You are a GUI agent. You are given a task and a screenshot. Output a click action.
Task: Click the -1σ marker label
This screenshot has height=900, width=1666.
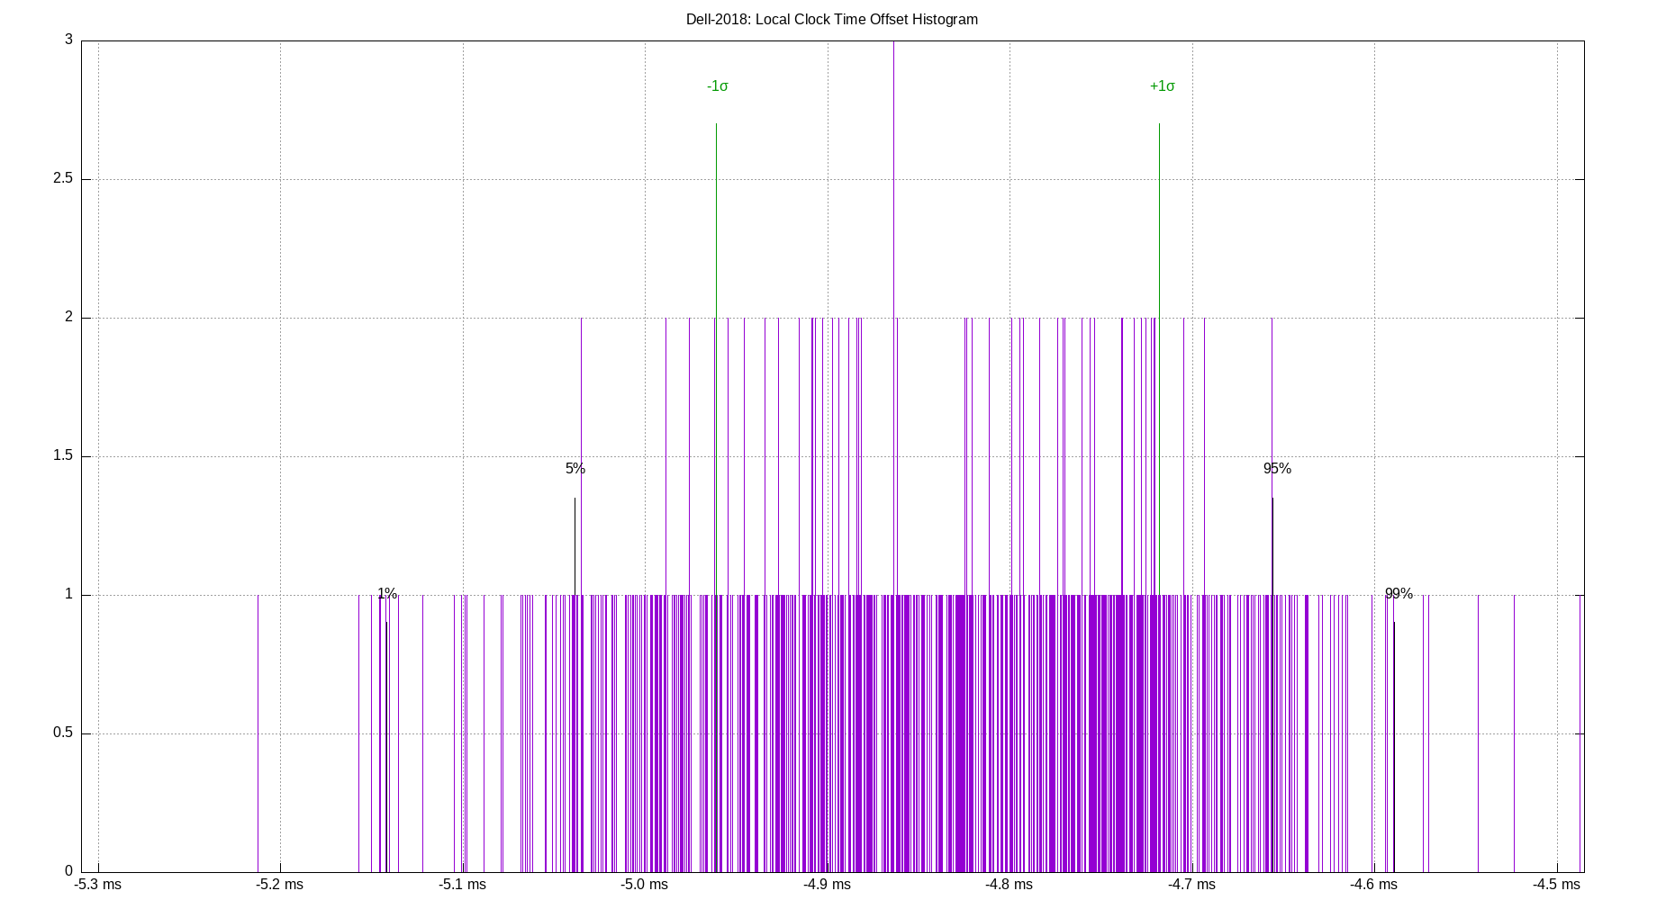717,86
